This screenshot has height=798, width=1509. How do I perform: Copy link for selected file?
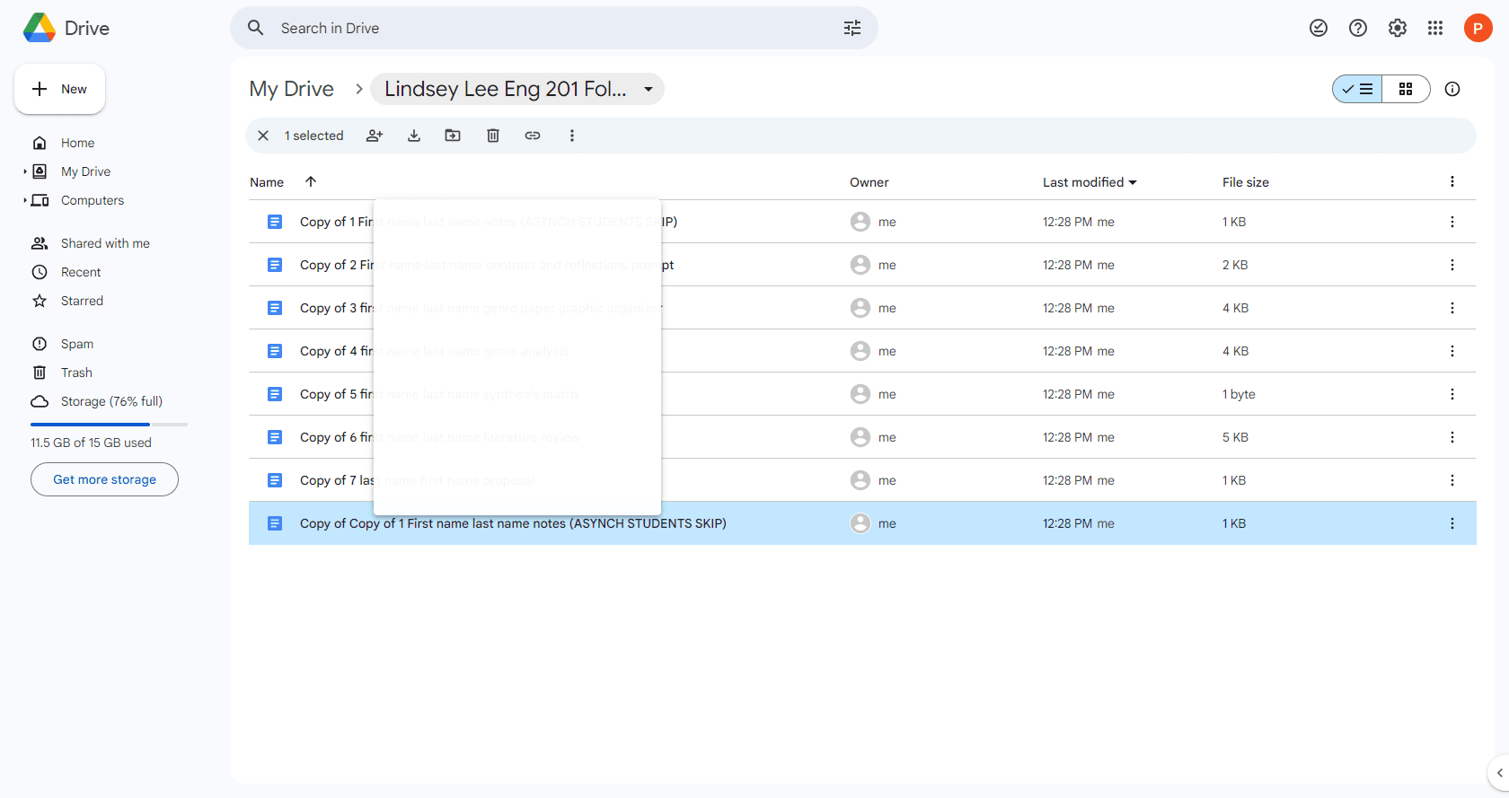[x=533, y=136]
